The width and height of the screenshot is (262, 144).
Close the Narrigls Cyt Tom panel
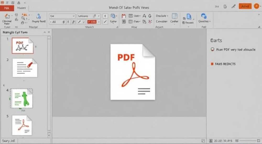click(x=49, y=32)
